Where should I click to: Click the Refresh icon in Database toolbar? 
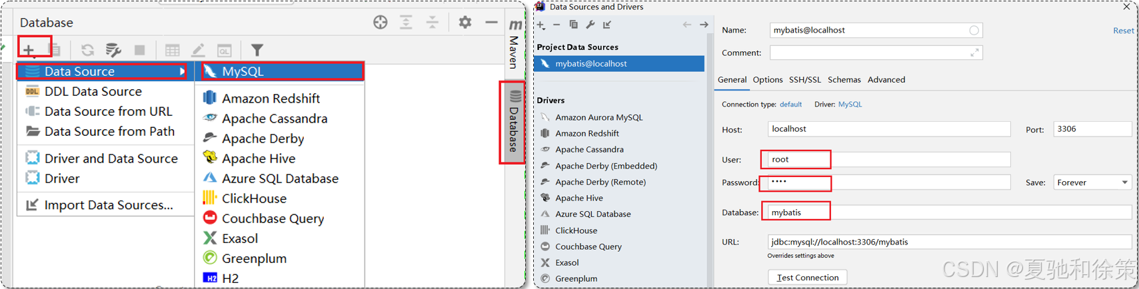click(x=87, y=50)
